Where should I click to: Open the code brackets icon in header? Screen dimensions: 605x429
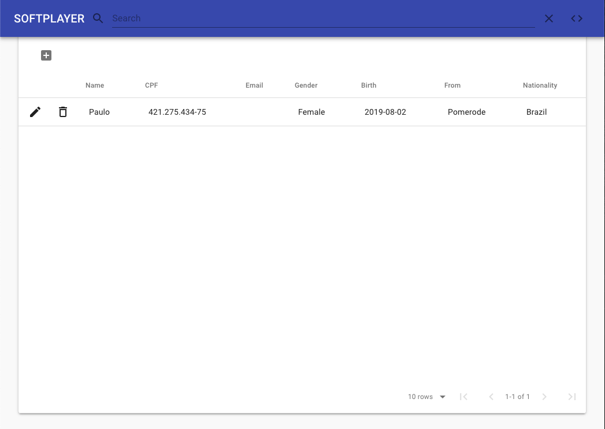pyautogui.click(x=577, y=18)
